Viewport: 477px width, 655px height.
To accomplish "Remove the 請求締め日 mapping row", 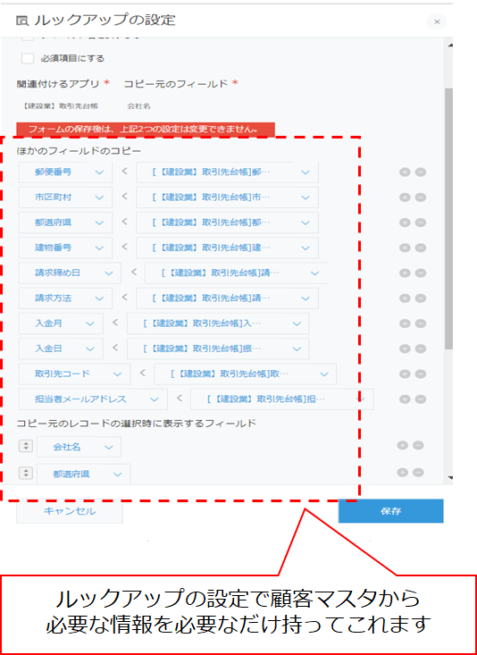I will coord(420,273).
